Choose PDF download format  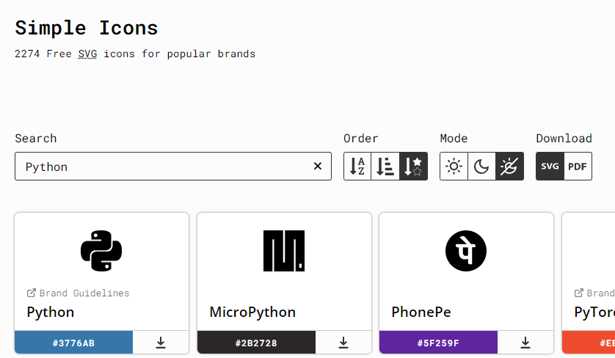578,167
